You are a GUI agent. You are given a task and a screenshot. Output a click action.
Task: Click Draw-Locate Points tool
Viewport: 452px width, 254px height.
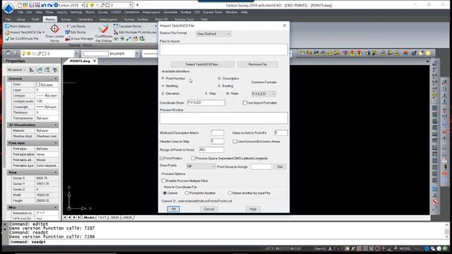(x=55, y=33)
